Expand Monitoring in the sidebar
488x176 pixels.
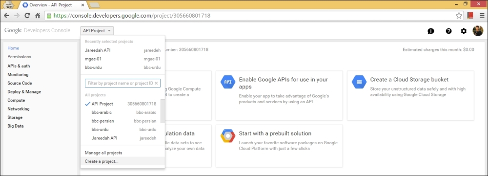tap(18, 75)
